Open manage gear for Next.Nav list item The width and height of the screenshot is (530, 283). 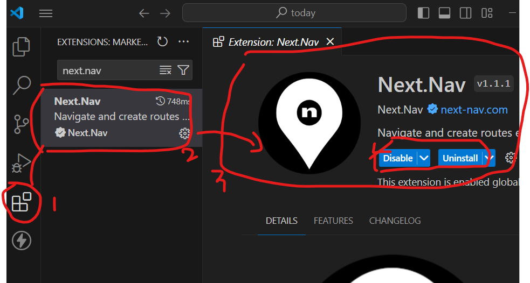pos(184,133)
